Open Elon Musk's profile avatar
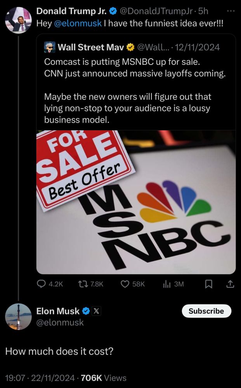Image resolution: width=241 pixels, height=388 pixels. pyautogui.click(x=18, y=317)
